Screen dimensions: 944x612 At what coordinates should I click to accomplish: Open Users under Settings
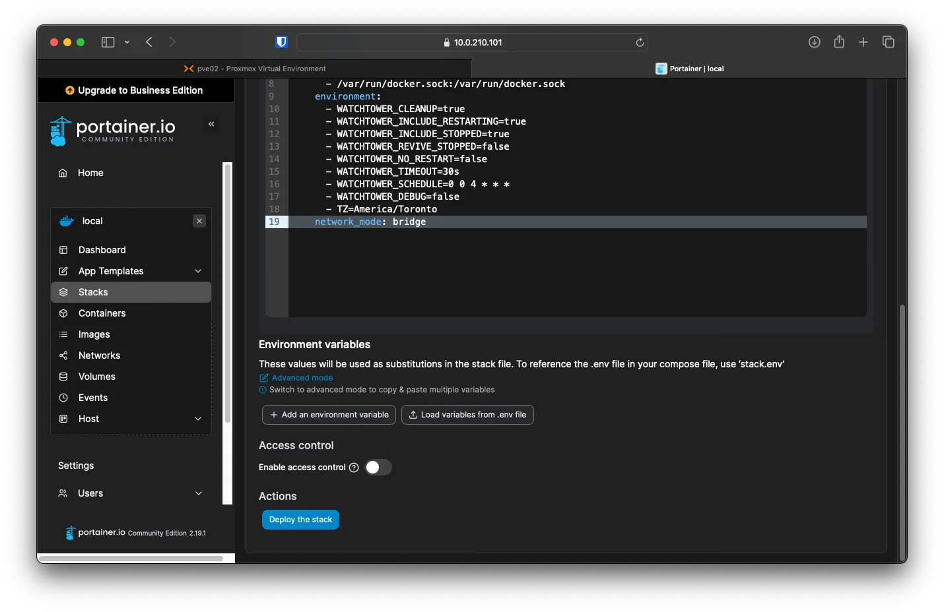(131, 493)
